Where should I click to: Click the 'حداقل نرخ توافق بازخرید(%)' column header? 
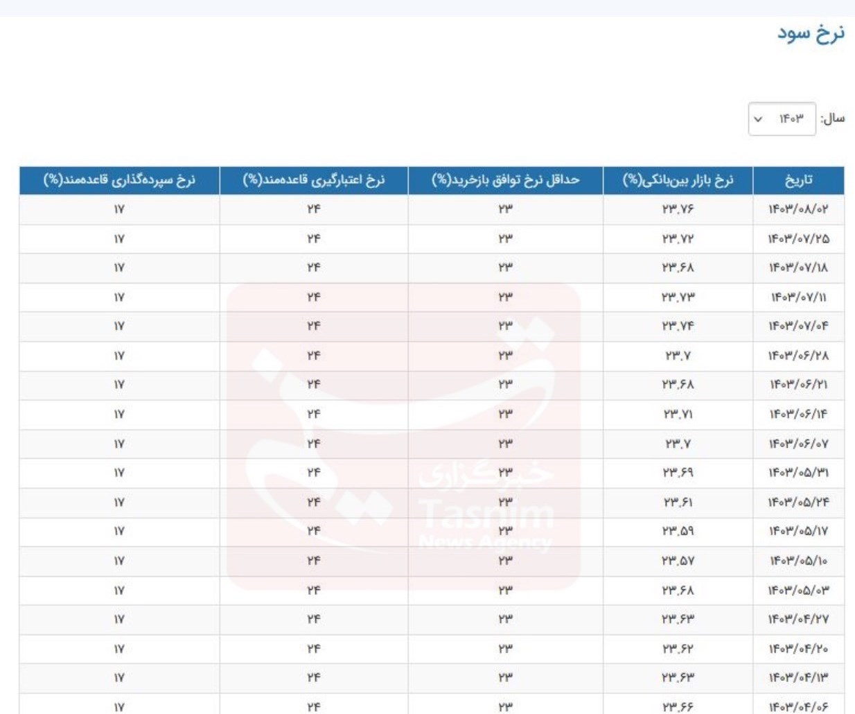(505, 180)
